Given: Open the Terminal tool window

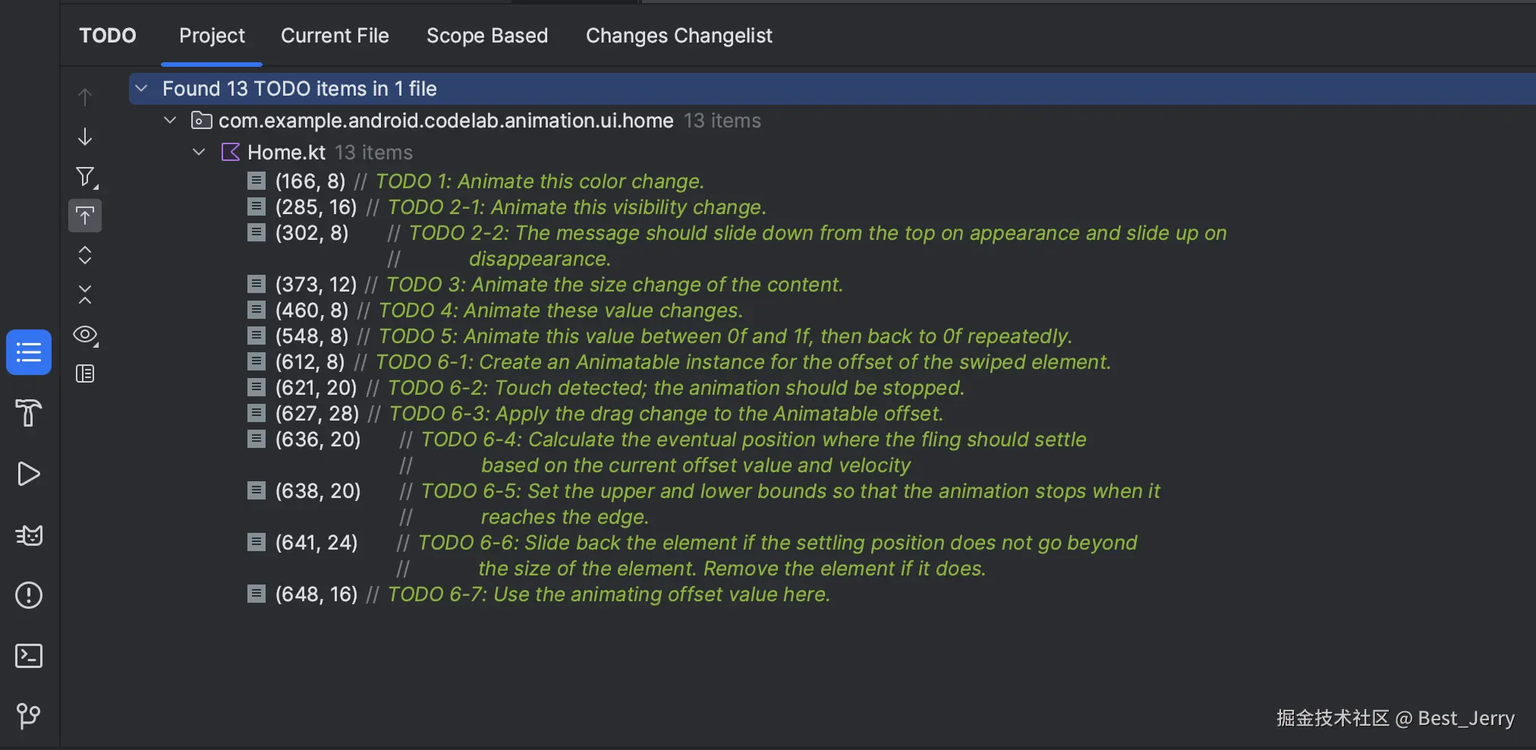Looking at the screenshot, I should point(28,655).
